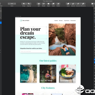Click the Experiences navigation link

point(67,21)
